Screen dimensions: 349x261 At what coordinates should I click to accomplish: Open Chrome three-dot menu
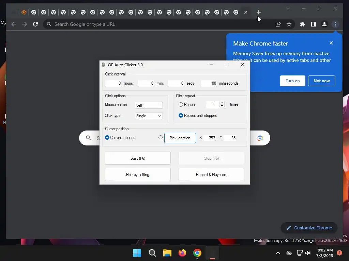pyautogui.click(x=335, y=24)
